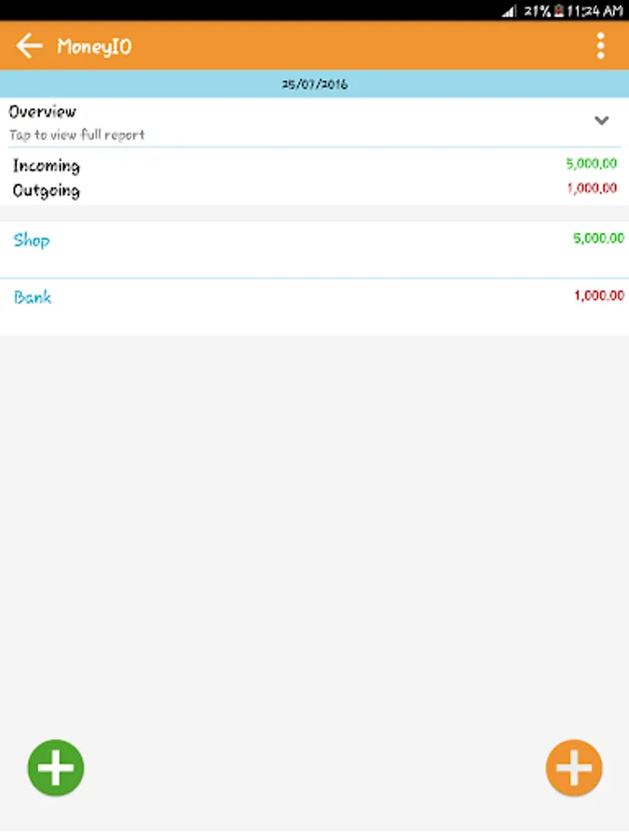Tap the back arrow in header

coord(30,46)
